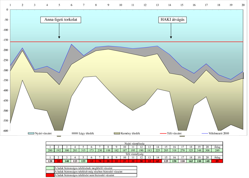Click the red key swatch for nem biztosító vízszint

click(50, 175)
